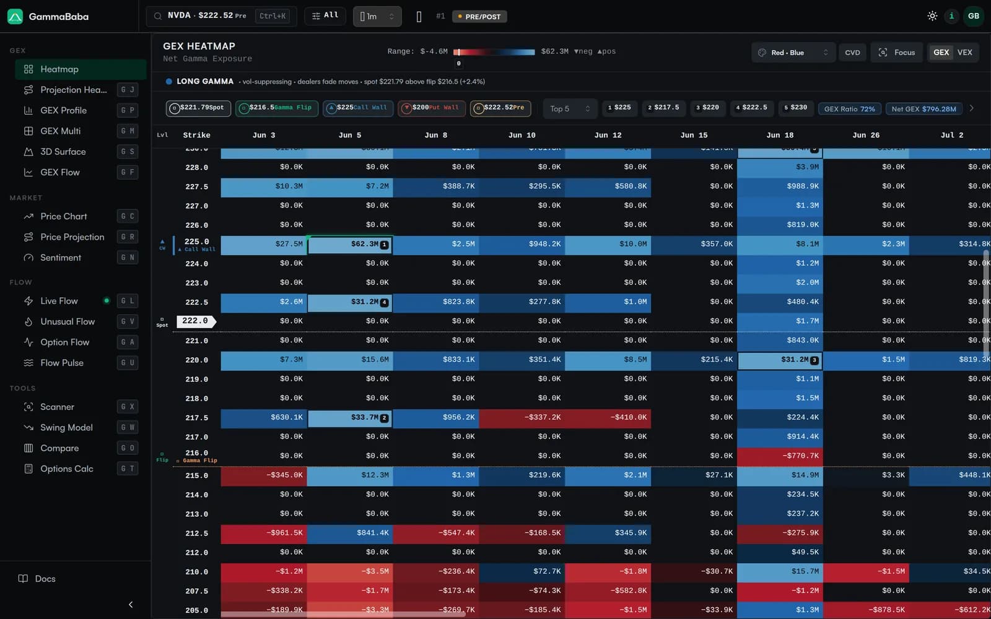Image resolution: width=991 pixels, height=619 pixels.
Task: Click the 1 $225 top strike button
Action: pos(619,108)
